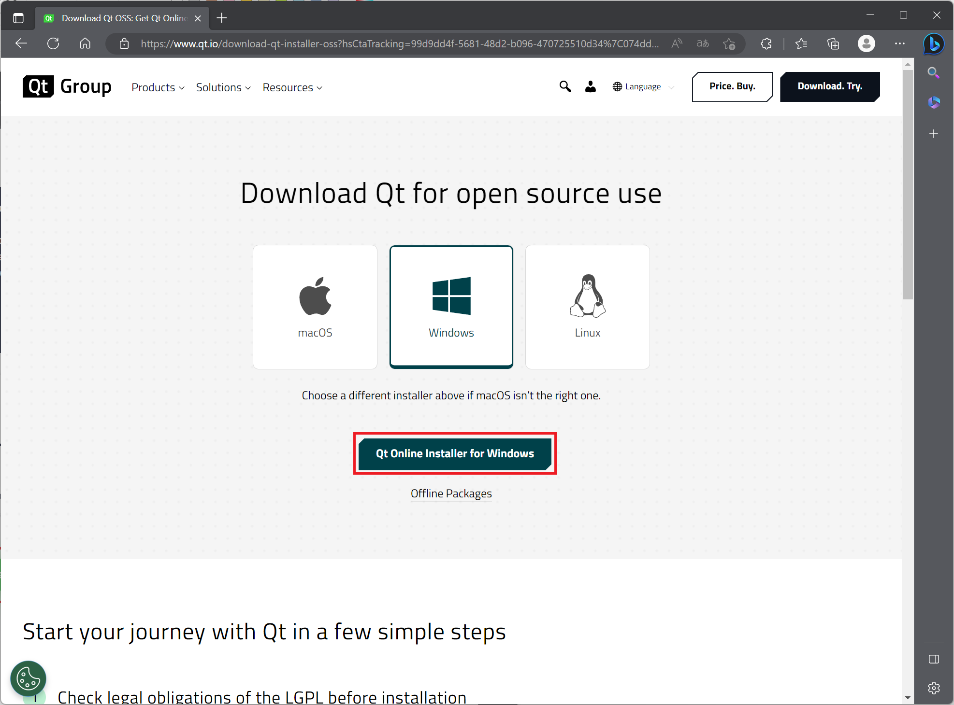Expand the Products menu
The height and width of the screenshot is (705, 954).
point(158,87)
